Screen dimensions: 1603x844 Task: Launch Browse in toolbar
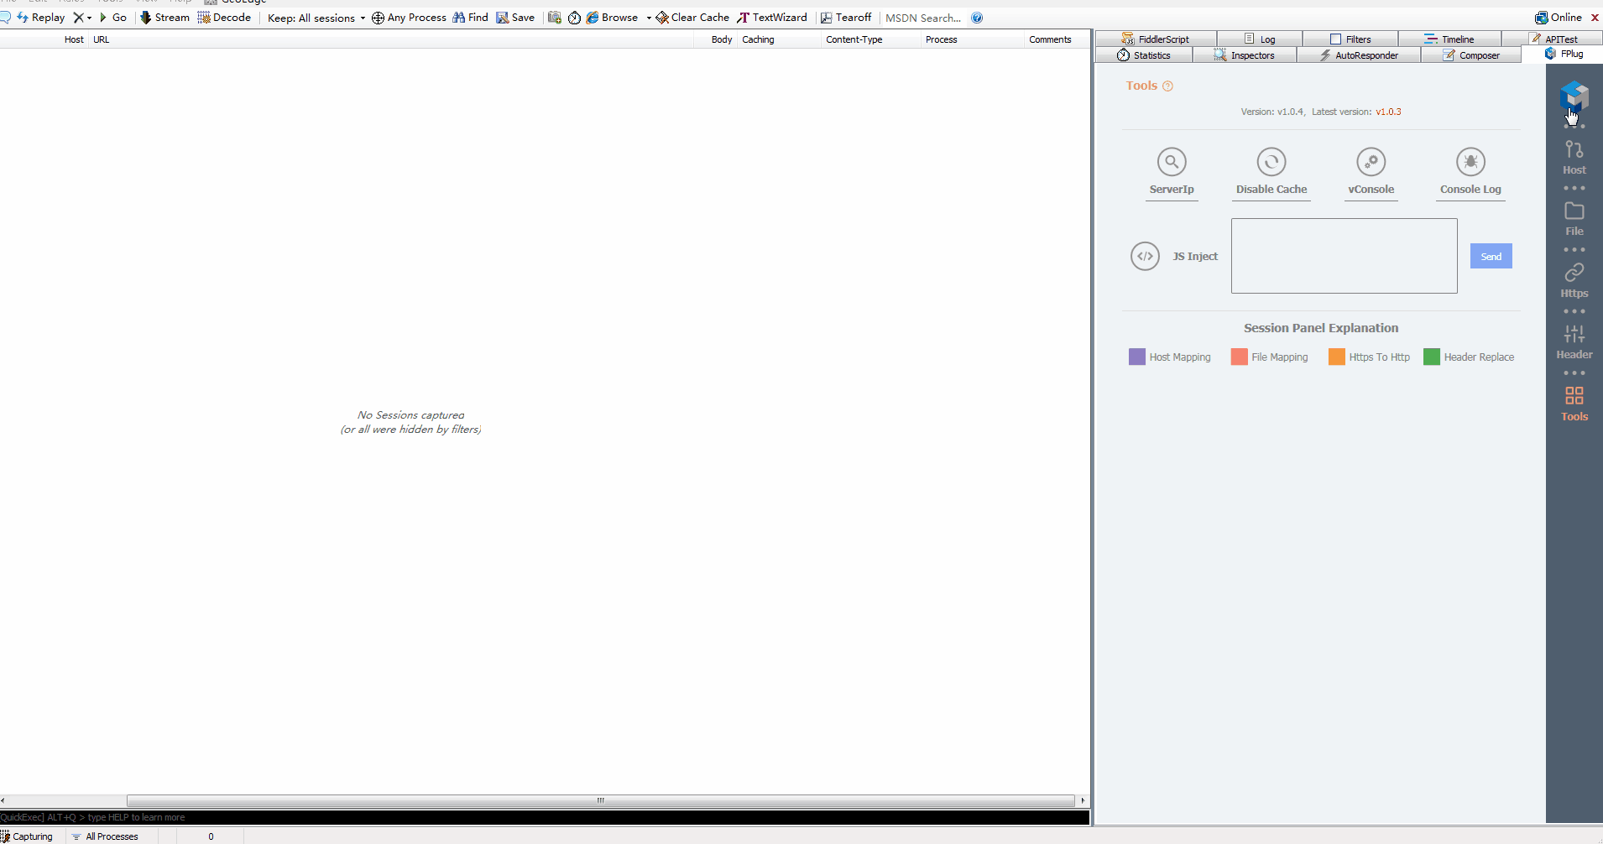(x=613, y=18)
